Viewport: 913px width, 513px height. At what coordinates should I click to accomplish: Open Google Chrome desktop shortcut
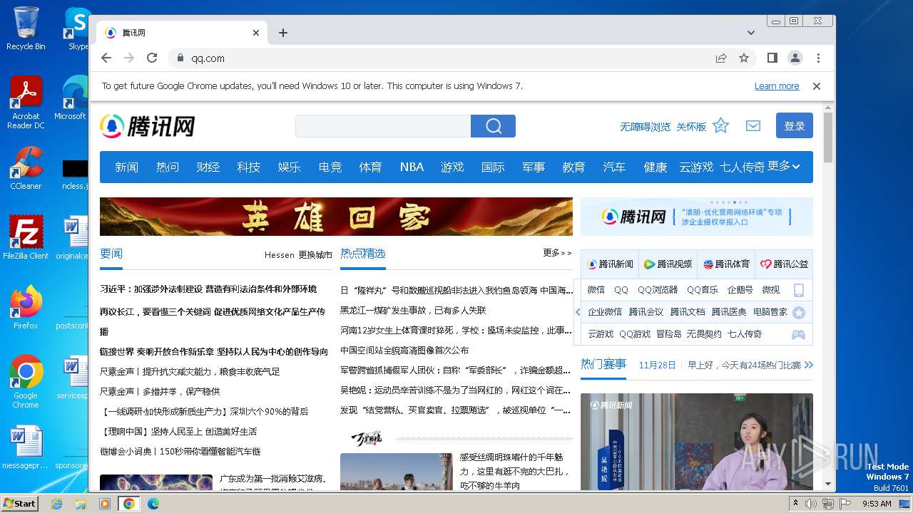pyautogui.click(x=26, y=381)
